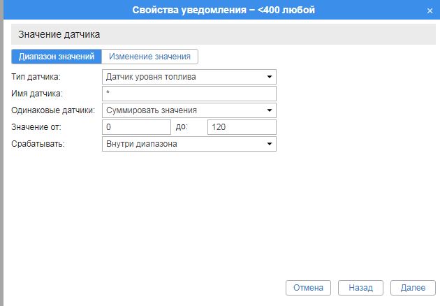Open the Изменение значения tab
Viewport: 440px width, 306px height.
coord(150,57)
